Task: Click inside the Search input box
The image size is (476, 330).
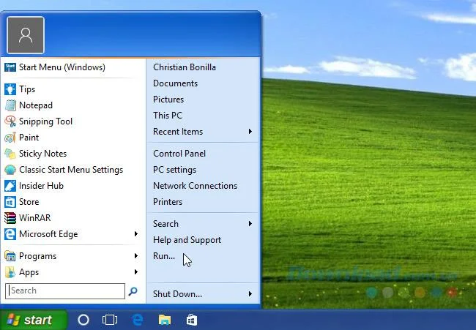Action: (x=65, y=291)
